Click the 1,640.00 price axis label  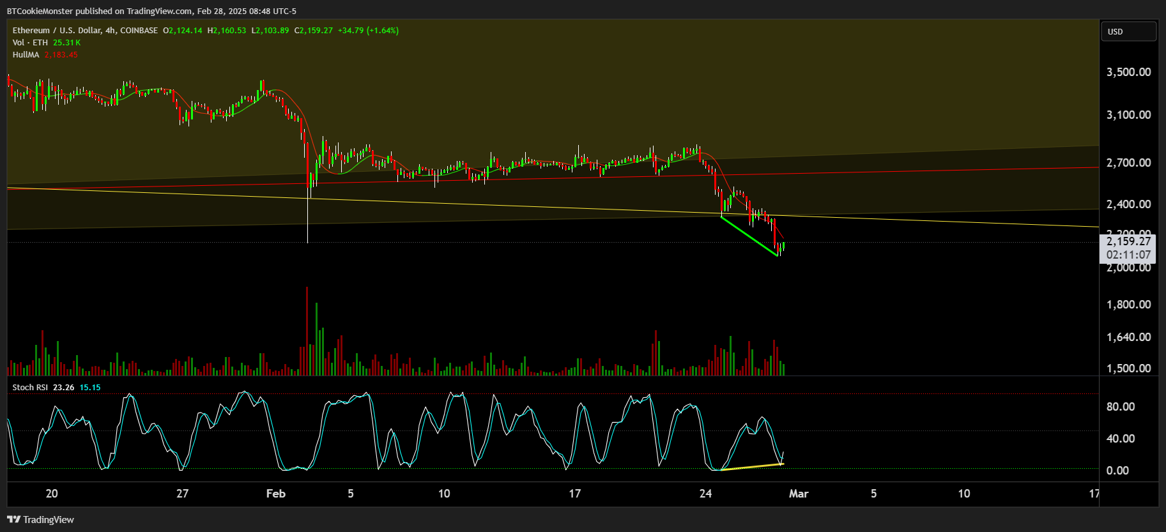1128,337
